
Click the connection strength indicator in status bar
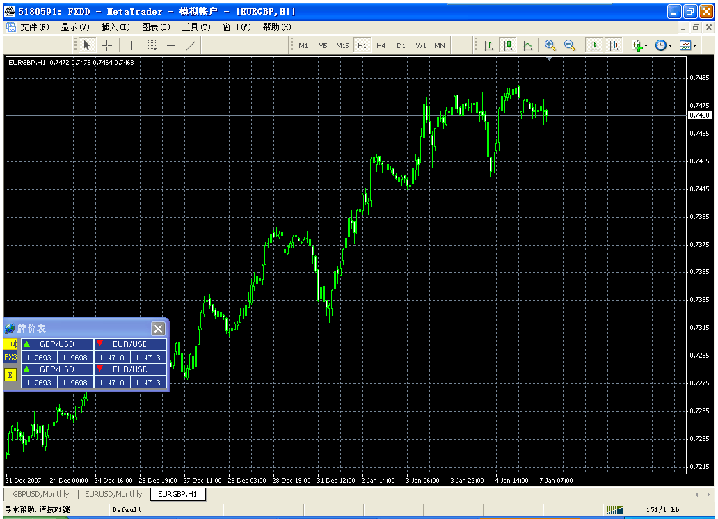[x=615, y=509]
